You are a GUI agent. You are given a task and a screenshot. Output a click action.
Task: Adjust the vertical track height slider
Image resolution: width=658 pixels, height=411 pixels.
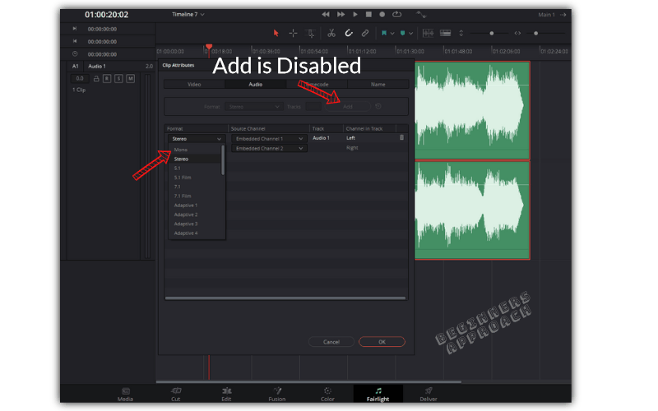[x=491, y=33]
